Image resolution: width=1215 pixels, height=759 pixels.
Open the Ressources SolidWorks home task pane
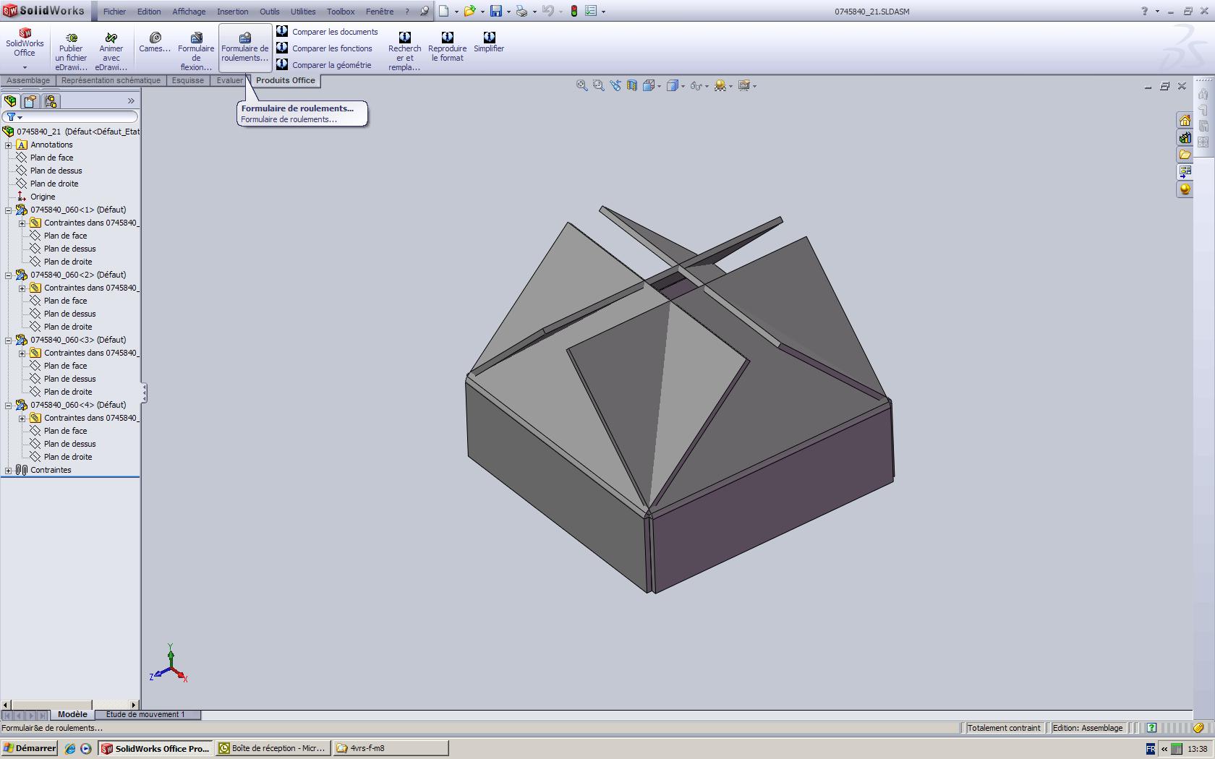pyautogui.click(x=1185, y=121)
